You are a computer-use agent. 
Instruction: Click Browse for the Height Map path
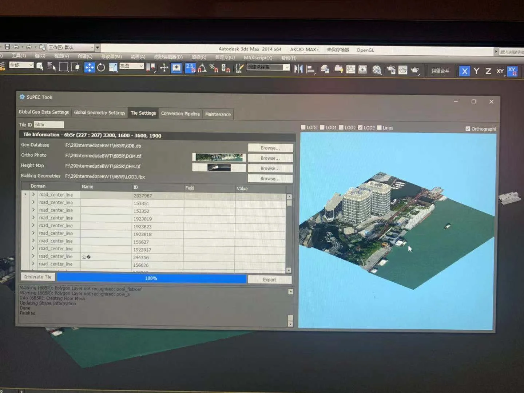pos(270,168)
